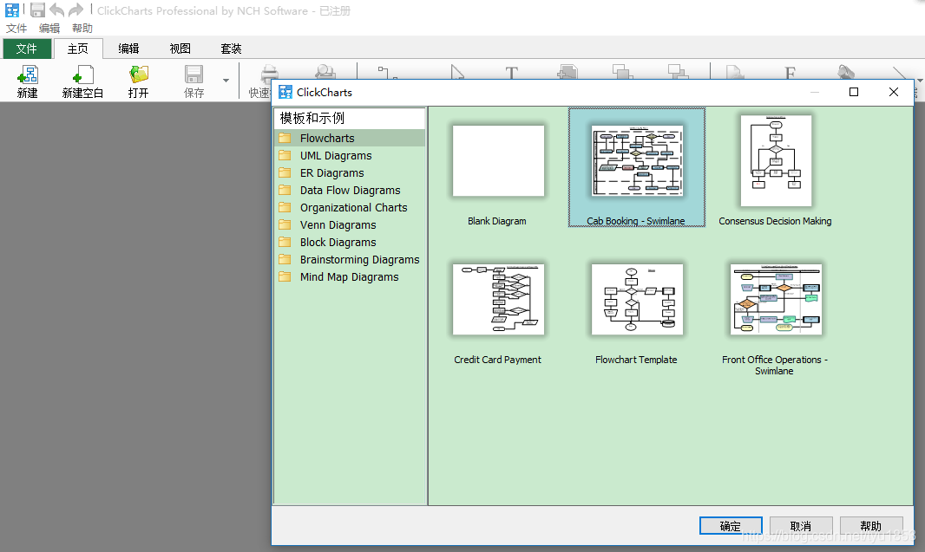Select the Flowcharts template folder
This screenshot has width=925, height=552.
point(349,138)
